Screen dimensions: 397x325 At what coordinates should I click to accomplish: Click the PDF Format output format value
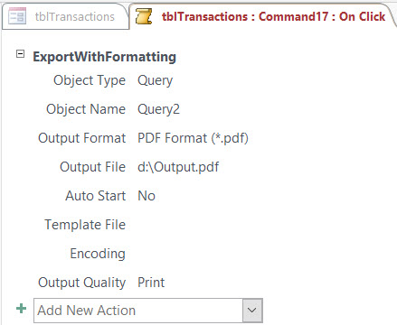click(x=193, y=138)
